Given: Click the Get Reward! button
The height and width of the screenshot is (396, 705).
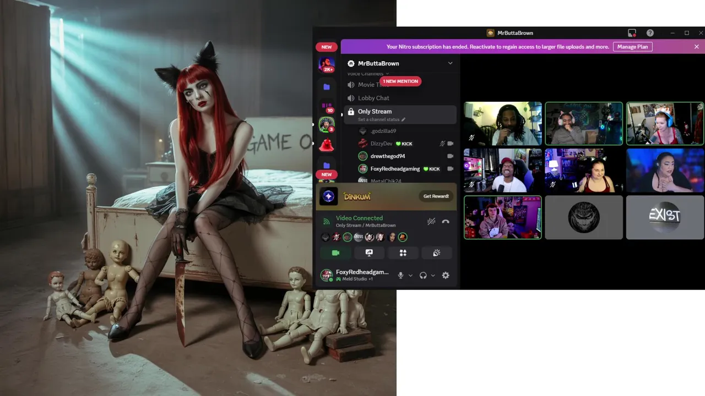Looking at the screenshot, I should [x=436, y=196].
